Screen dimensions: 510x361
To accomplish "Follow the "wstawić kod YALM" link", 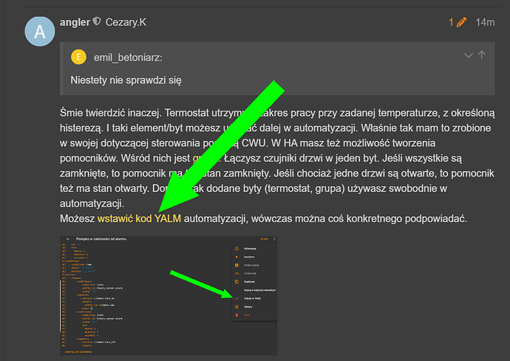I will coord(139,219).
